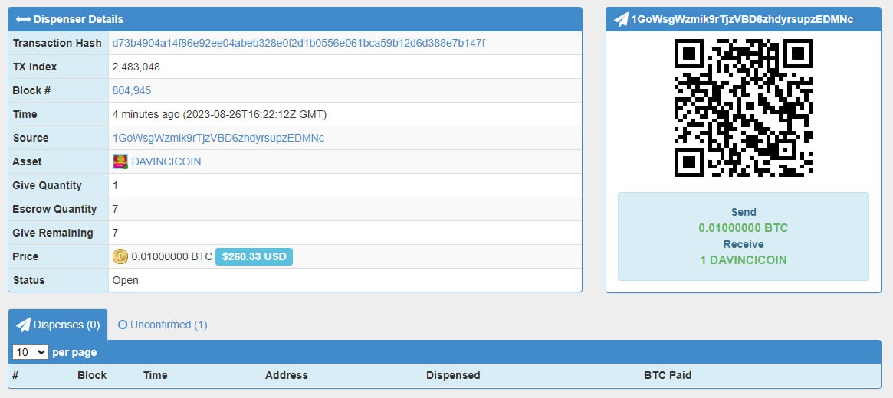This screenshot has height=398, width=893.
Task: Open the Source address link
Action: point(218,138)
